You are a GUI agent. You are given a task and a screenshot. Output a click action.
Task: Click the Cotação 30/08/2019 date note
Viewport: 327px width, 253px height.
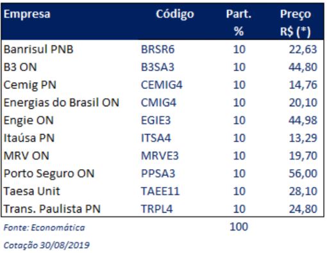46,245
